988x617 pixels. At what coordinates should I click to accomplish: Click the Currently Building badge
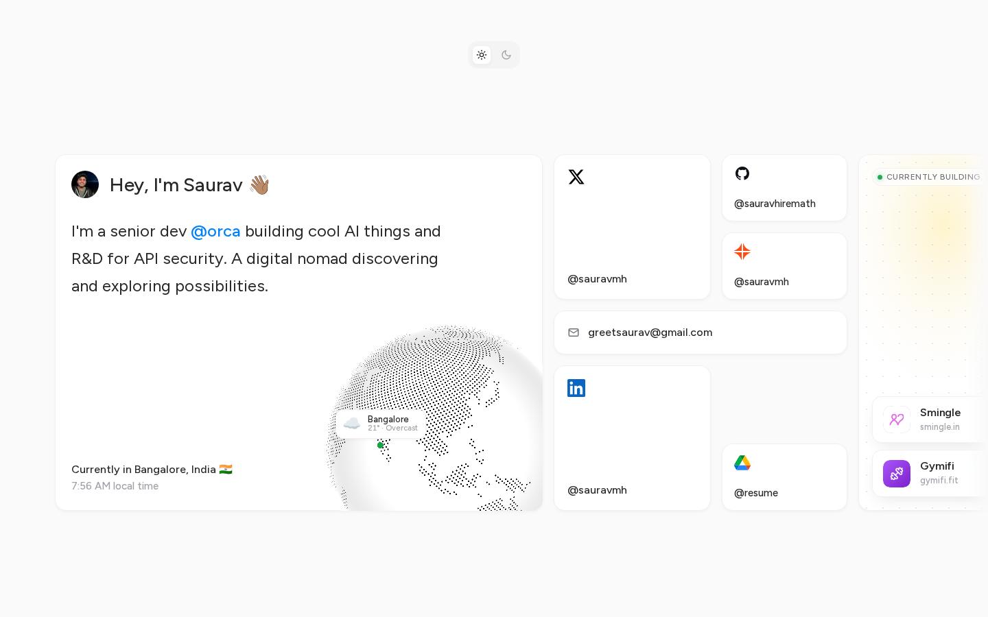(929, 177)
